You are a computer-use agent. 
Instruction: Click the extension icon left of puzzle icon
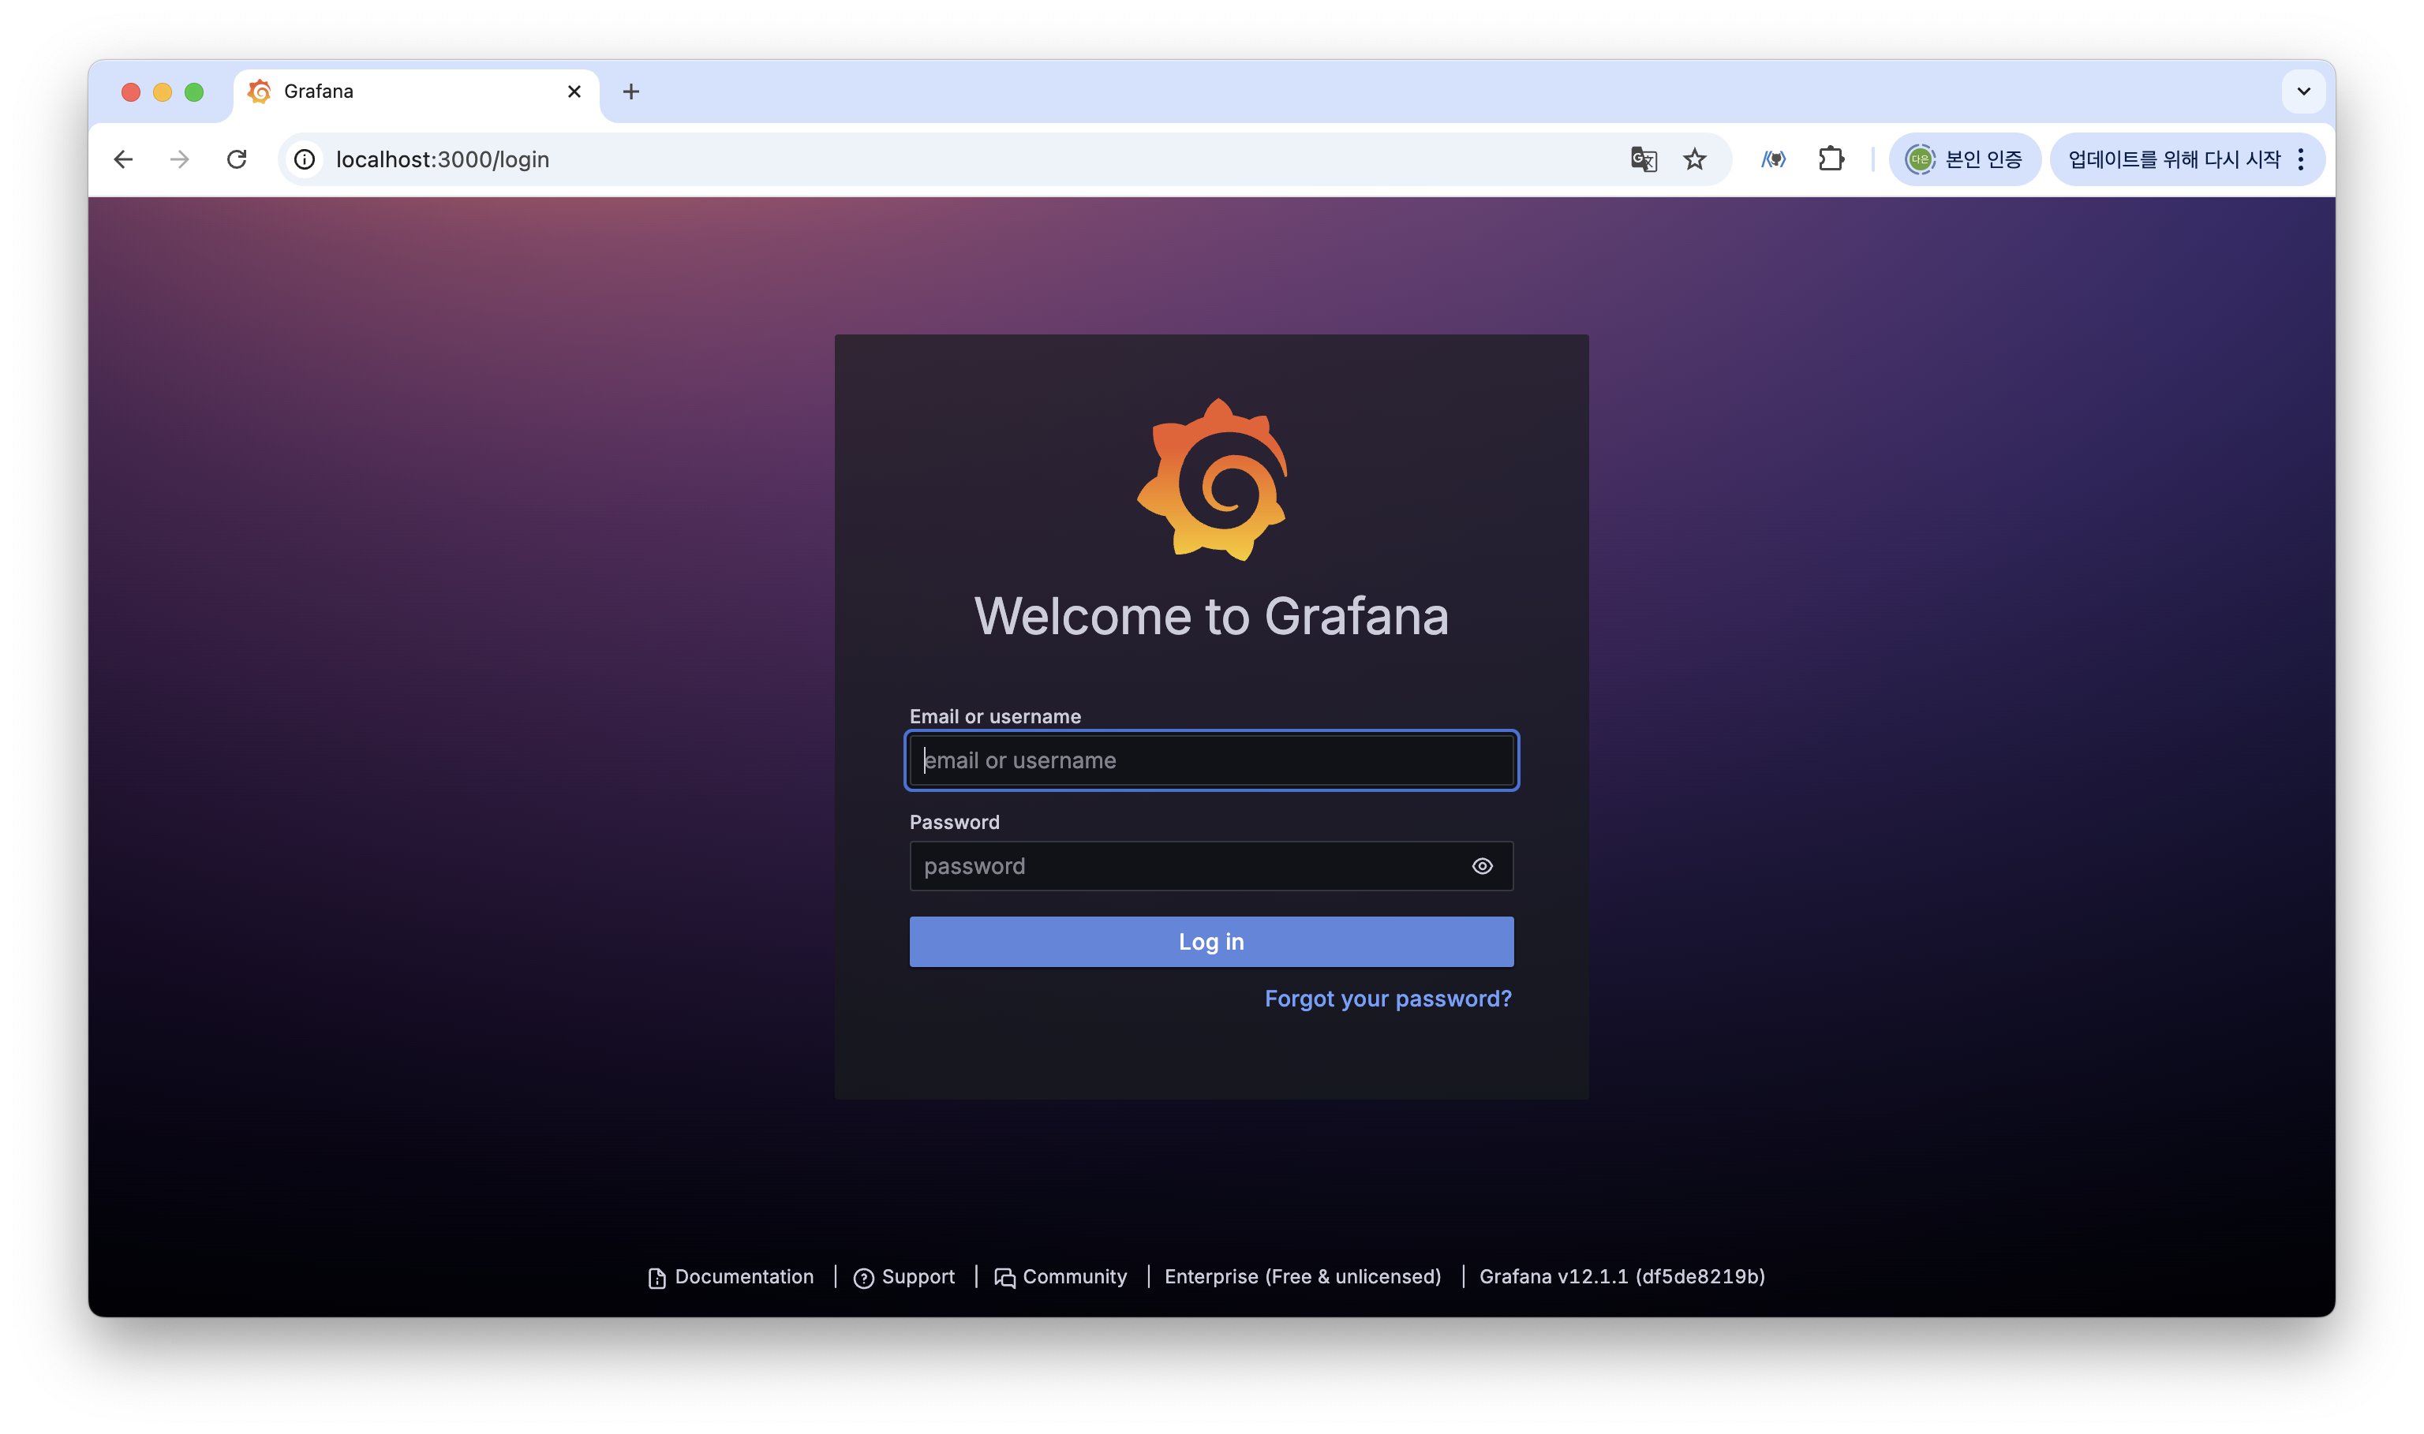pyautogui.click(x=1772, y=159)
